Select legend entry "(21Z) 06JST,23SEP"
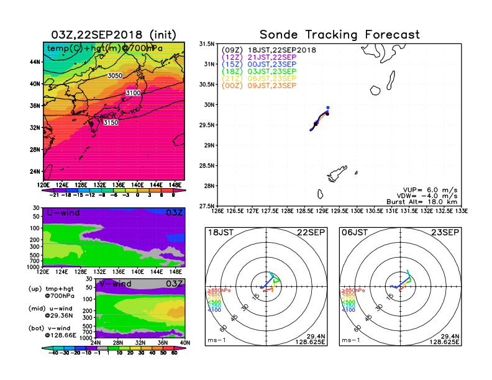This screenshot has height=380, width=492. click(x=259, y=79)
